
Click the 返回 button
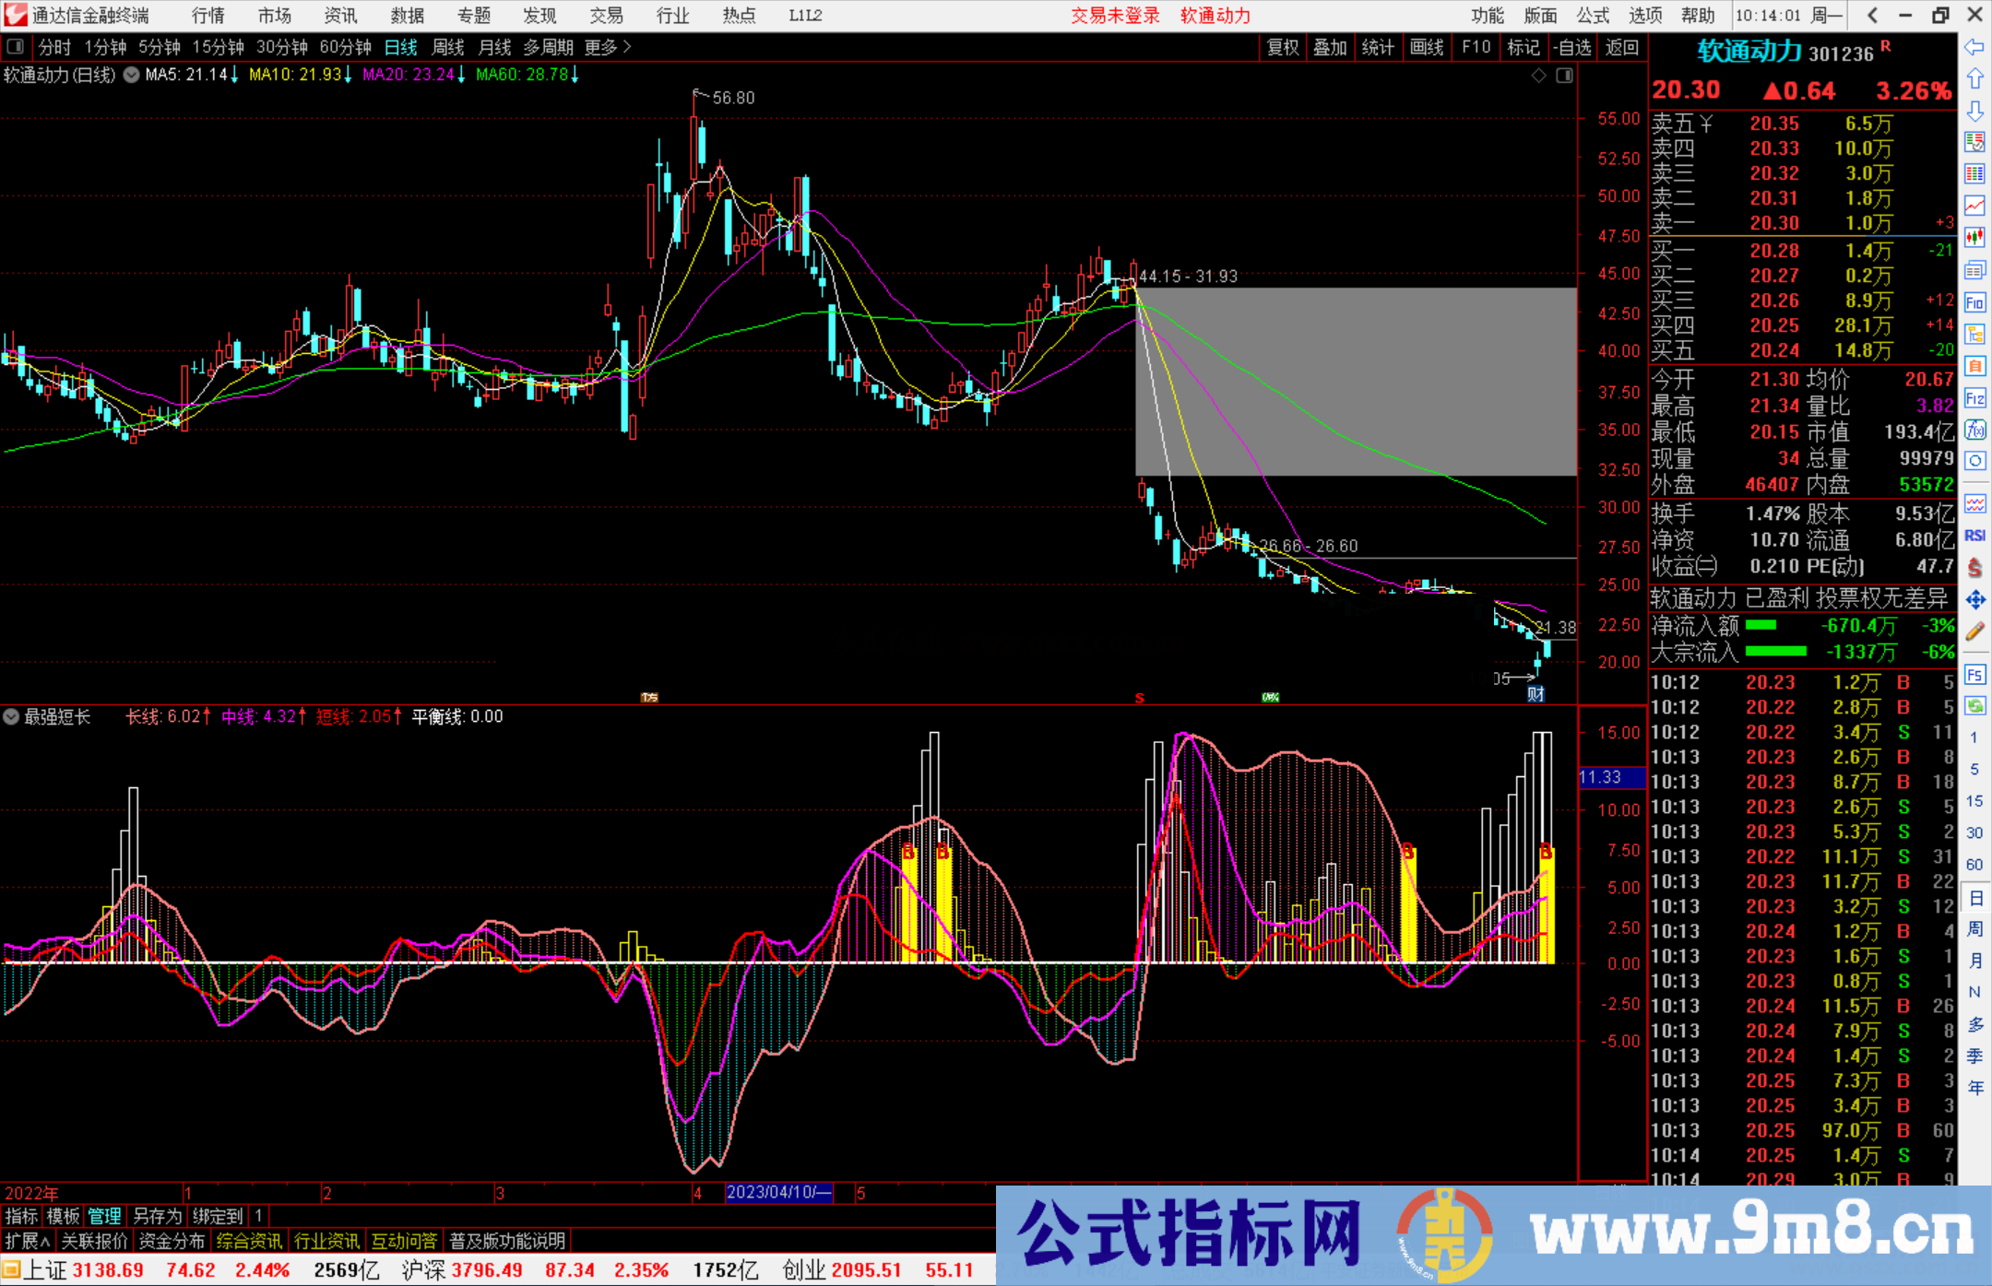tap(1621, 47)
